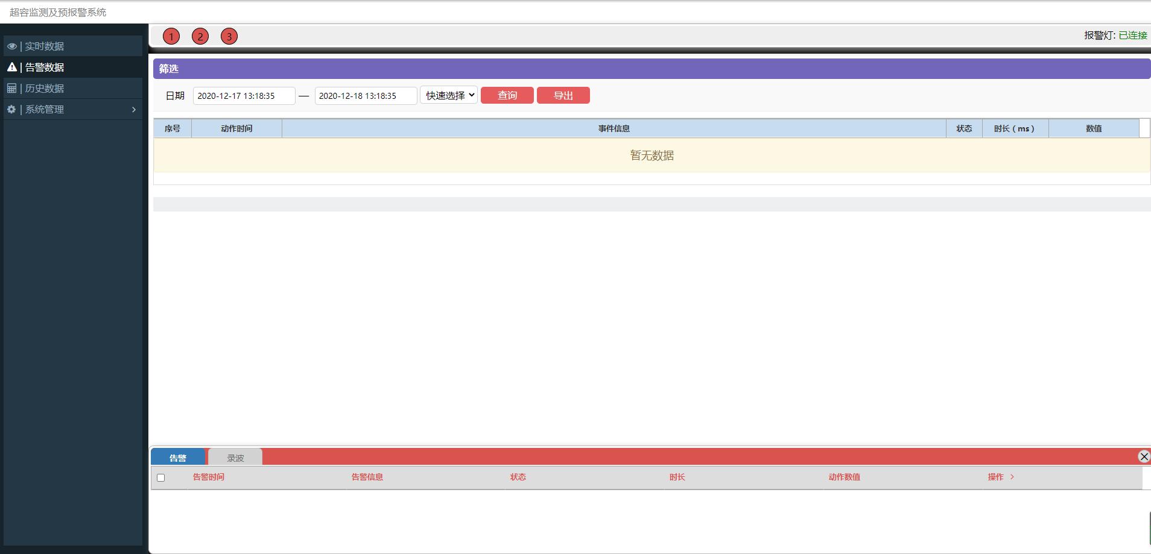Close the bottom alarm panel
Image resolution: width=1151 pixels, height=554 pixels.
click(1144, 456)
